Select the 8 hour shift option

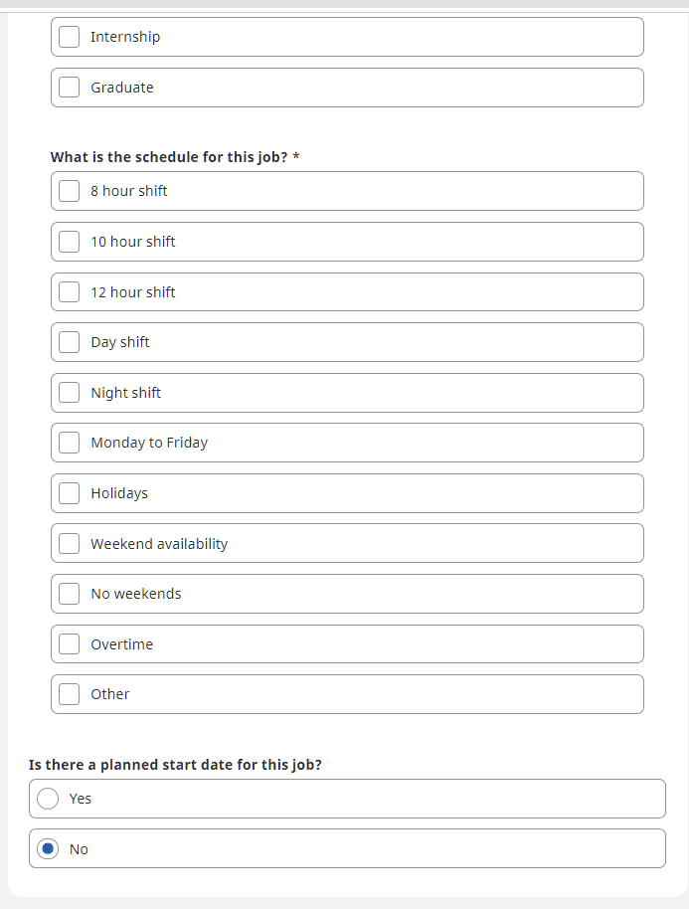tap(69, 191)
